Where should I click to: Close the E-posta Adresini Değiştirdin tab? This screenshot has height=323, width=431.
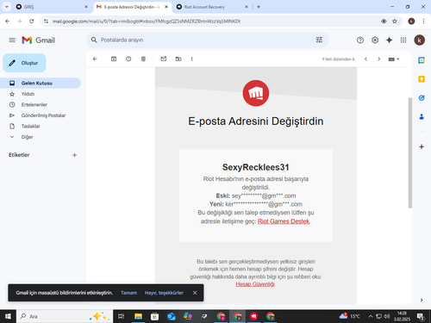[166, 7]
